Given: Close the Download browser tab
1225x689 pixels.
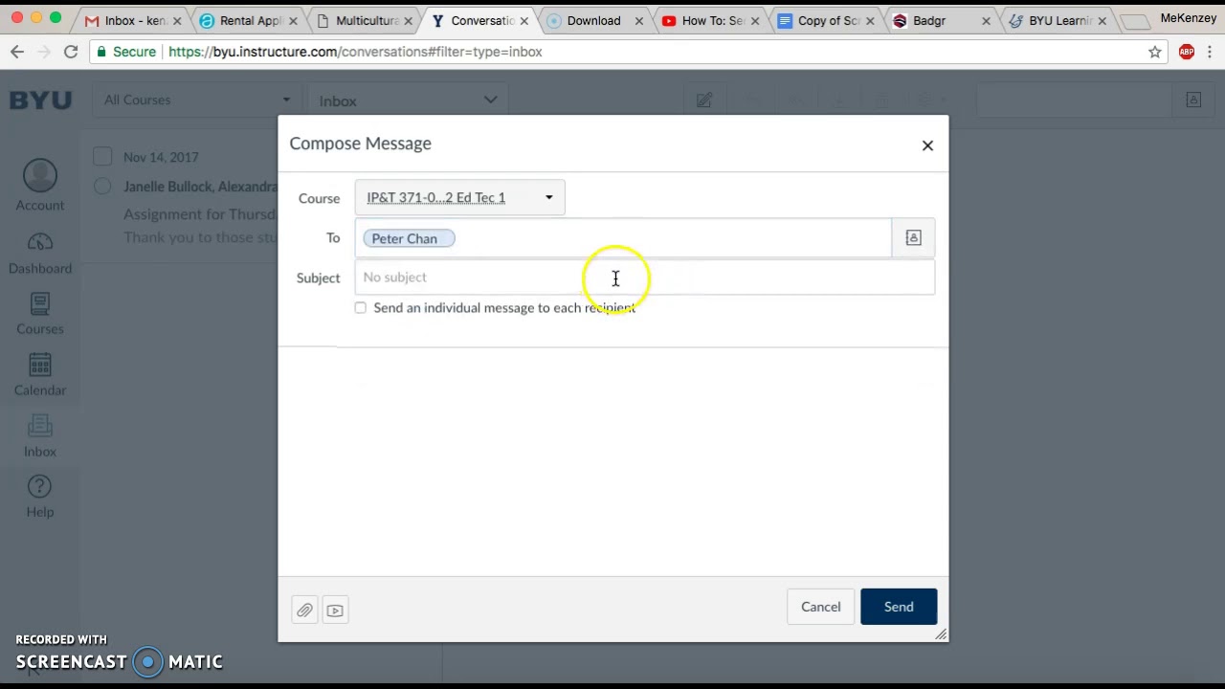Looking at the screenshot, I should coord(639,20).
